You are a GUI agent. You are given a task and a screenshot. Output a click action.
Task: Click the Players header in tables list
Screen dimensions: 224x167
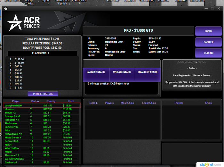109,103
